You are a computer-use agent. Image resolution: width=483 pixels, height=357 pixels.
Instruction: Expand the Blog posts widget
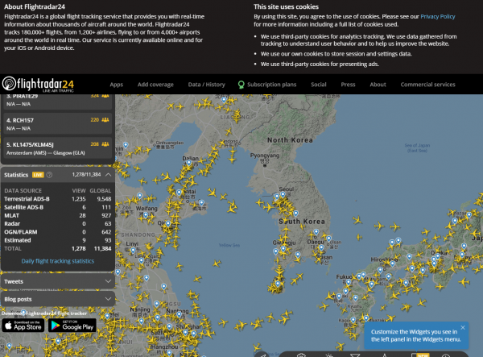[58, 299]
